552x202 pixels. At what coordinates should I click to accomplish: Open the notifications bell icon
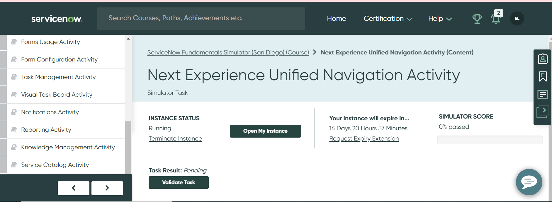[496, 19]
